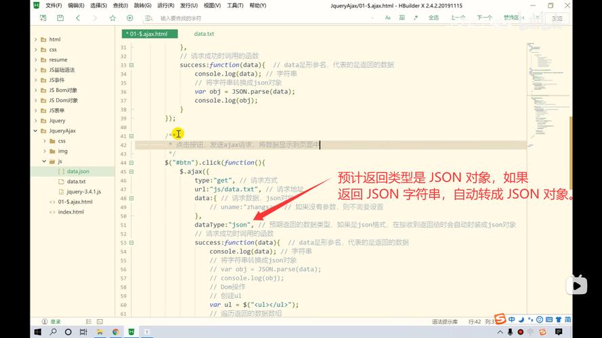Image resolution: width=602 pixels, height=338 pixels.
Task: Expand the JS表单 folder
Action: (x=36, y=110)
